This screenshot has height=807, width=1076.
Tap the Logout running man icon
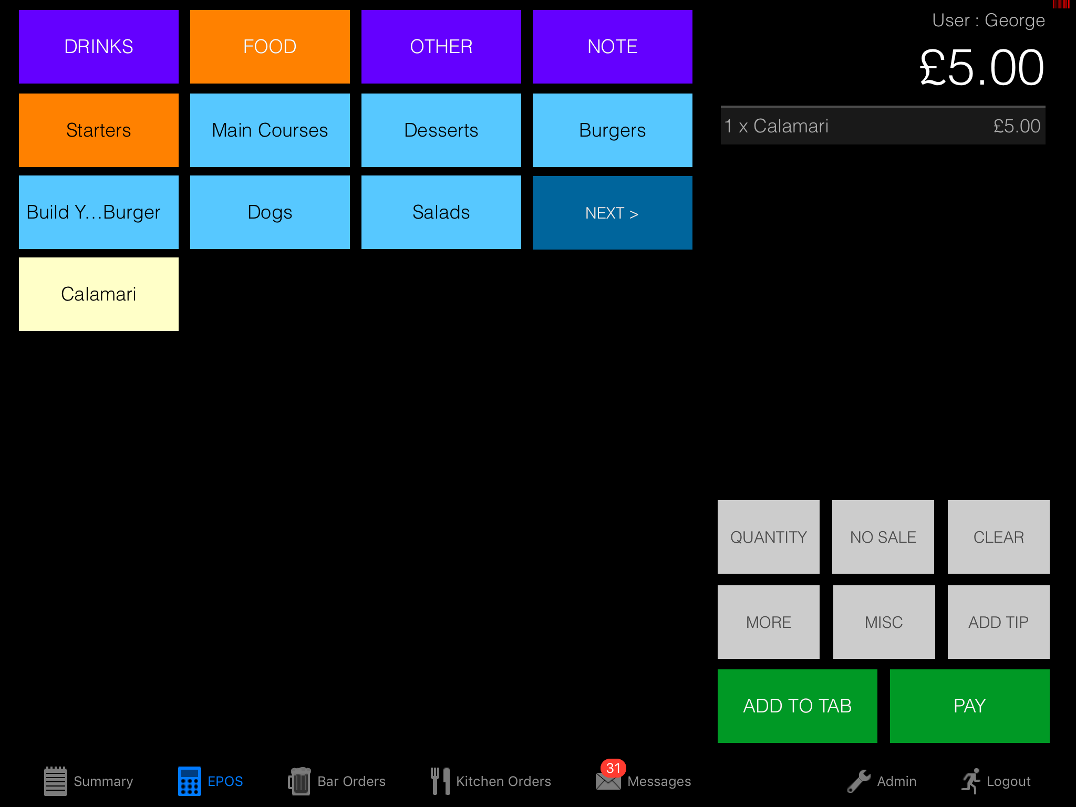(x=971, y=781)
